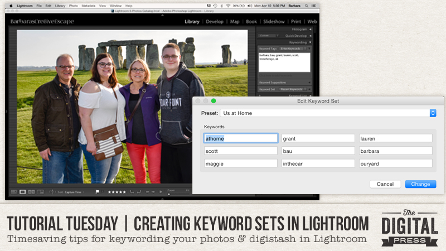Click the scott keyword field
Viewport: 446px width, 251px height.
pyautogui.click(x=241, y=151)
